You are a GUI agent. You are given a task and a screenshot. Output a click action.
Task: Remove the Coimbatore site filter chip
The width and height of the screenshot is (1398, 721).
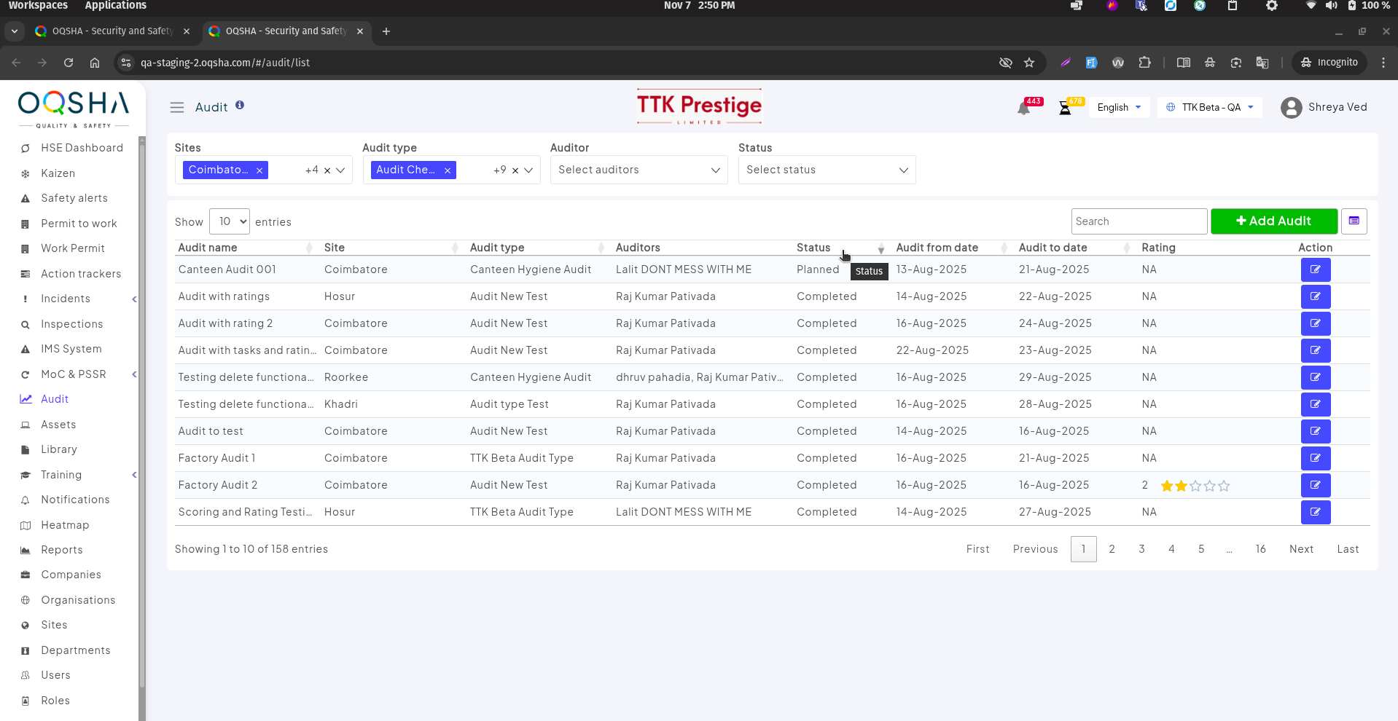tap(259, 170)
